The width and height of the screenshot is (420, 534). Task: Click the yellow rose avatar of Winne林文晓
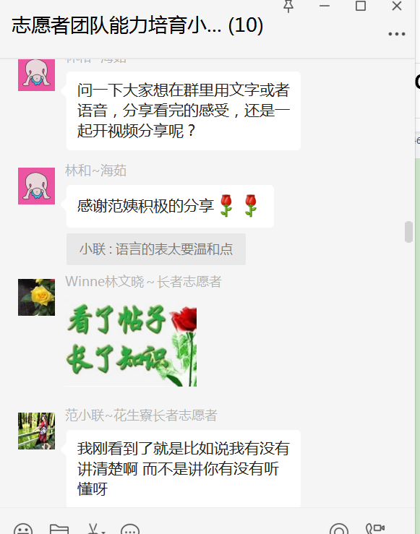pos(36,297)
